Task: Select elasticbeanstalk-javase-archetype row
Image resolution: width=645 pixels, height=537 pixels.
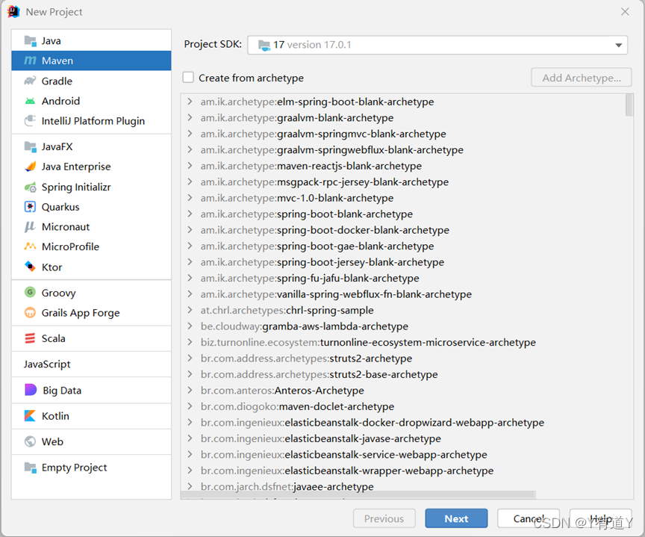Action: pyautogui.click(x=403, y=438)
